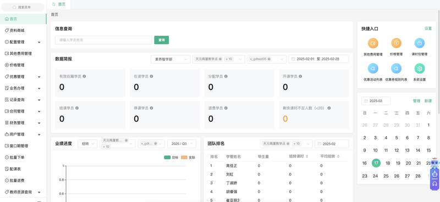Open the 2025-02-01 至 2025-02-28 date range picker
Image resolution: width=440 pixels, height=202 pixels.
click(x=318, y=59)
